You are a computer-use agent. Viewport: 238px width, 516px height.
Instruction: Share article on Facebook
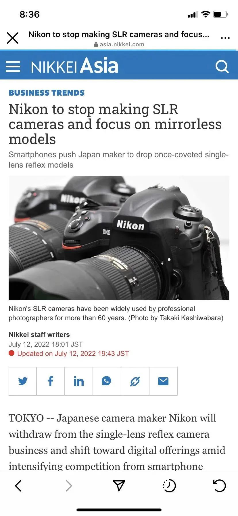coord(51,381)
